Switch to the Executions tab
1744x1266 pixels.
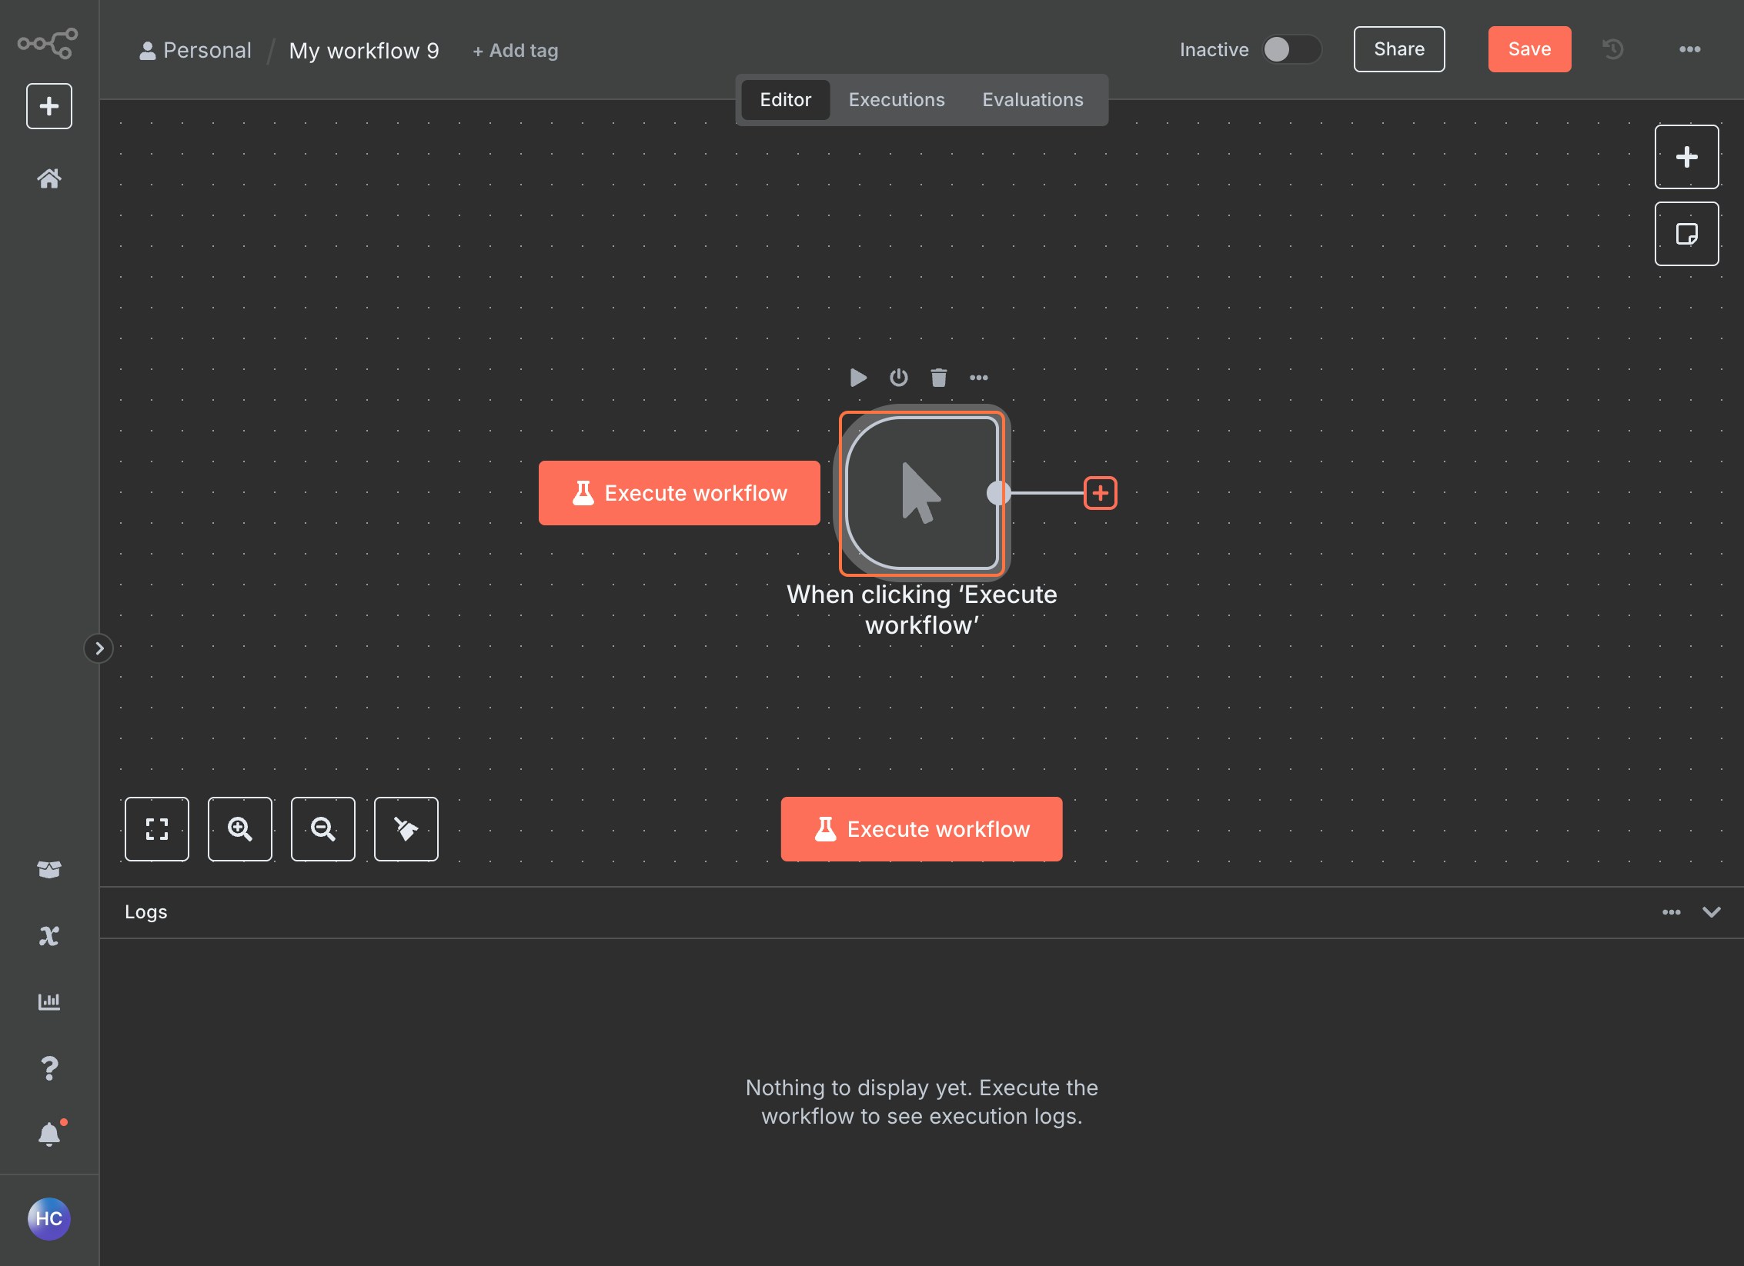point(896,100)
